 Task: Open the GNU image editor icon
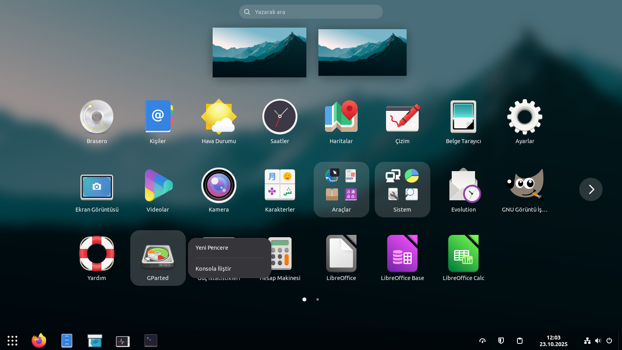(x=525, y=185)
